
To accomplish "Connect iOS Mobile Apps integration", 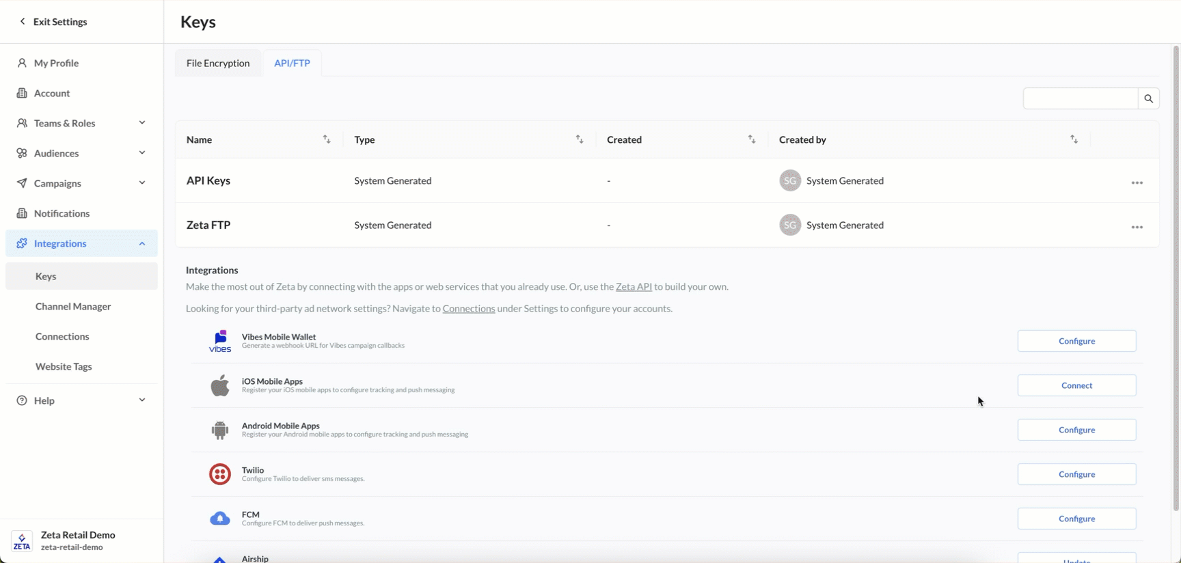I will pyautogui.click(x=1076, y=385).
